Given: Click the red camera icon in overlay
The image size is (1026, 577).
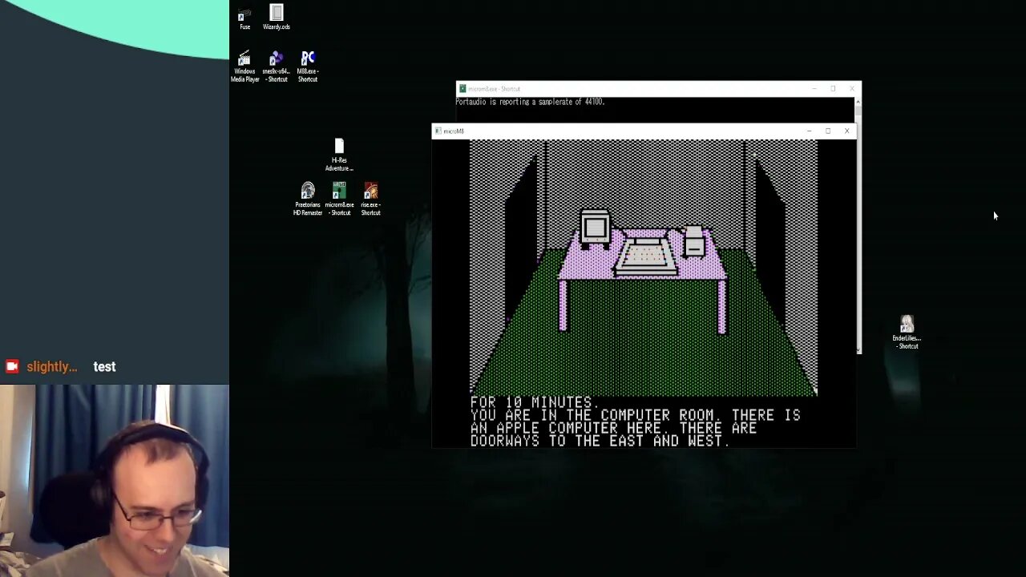Looking at the screenshot, I should click(12, 366).
